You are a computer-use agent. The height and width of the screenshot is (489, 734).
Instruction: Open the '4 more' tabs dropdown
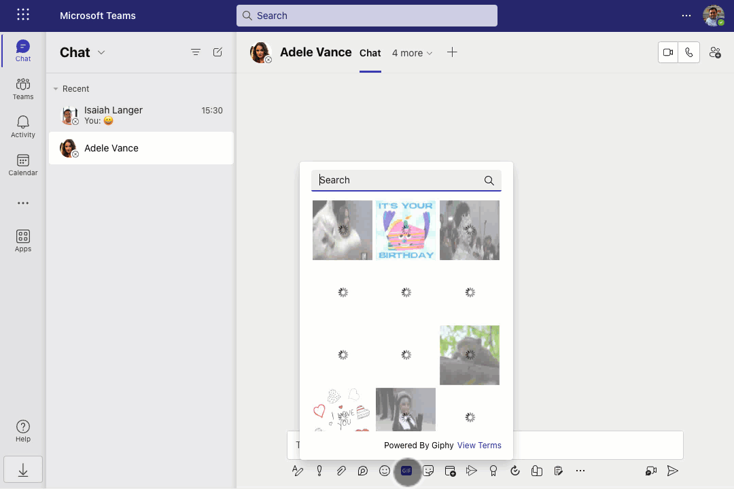tap(412, 53)
